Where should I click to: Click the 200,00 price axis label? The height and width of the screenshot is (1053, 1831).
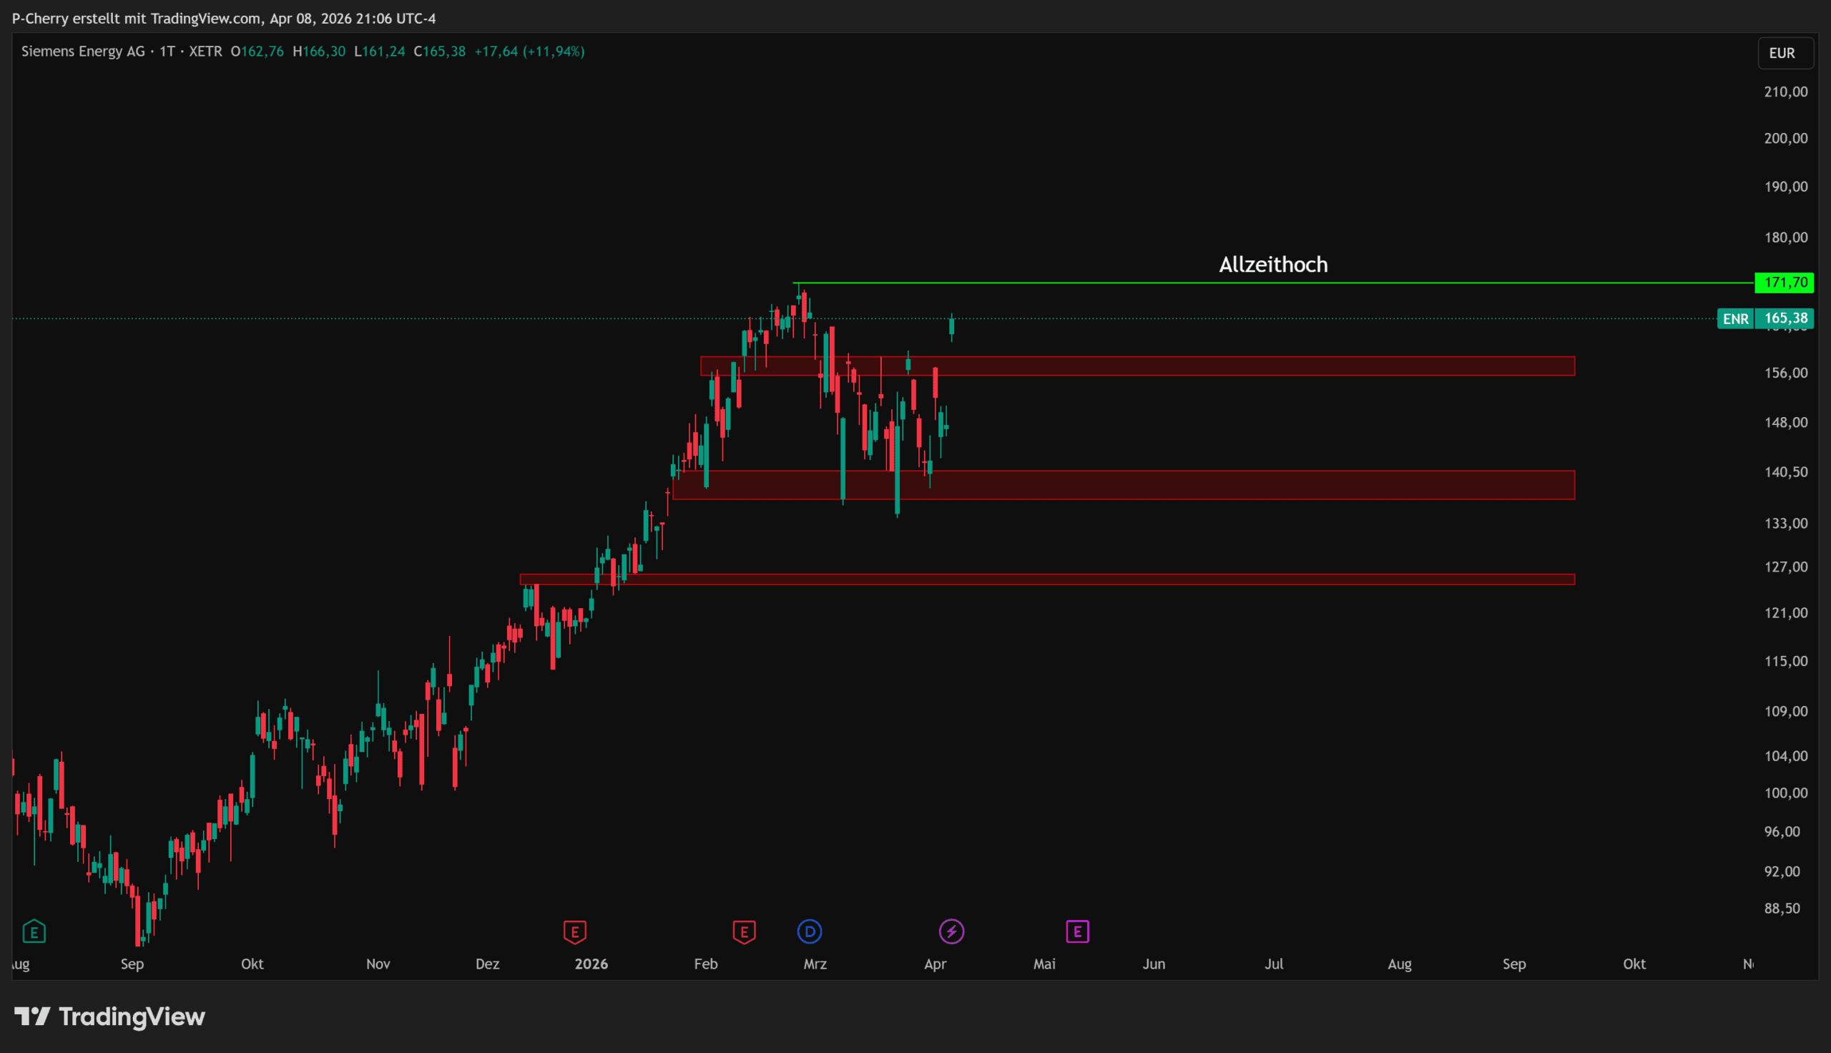click(x=1785, y=138)
